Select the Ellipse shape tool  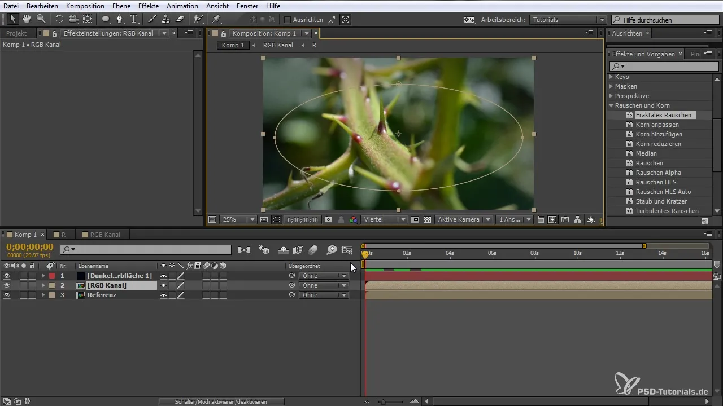pos(106,19)
